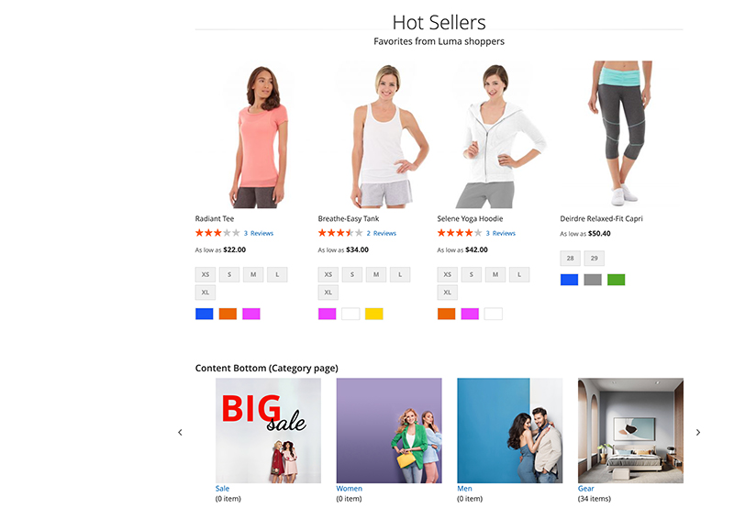Screen dimensions: 734x519
Task: Click Breathe-Easy Tank star rating
Action: [340, 233]
